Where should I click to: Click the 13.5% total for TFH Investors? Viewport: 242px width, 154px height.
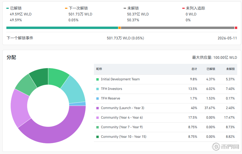tap(193, 89)
